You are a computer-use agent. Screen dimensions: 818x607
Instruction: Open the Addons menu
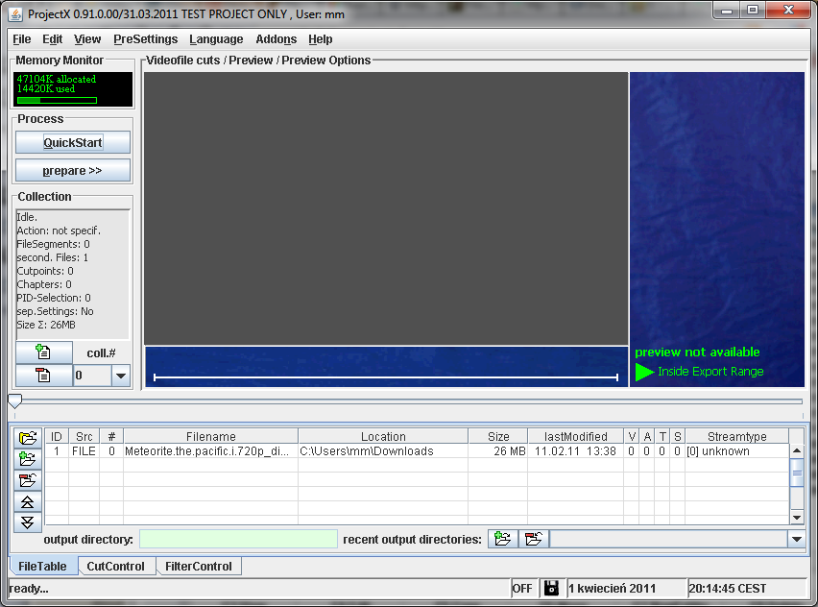276,39
